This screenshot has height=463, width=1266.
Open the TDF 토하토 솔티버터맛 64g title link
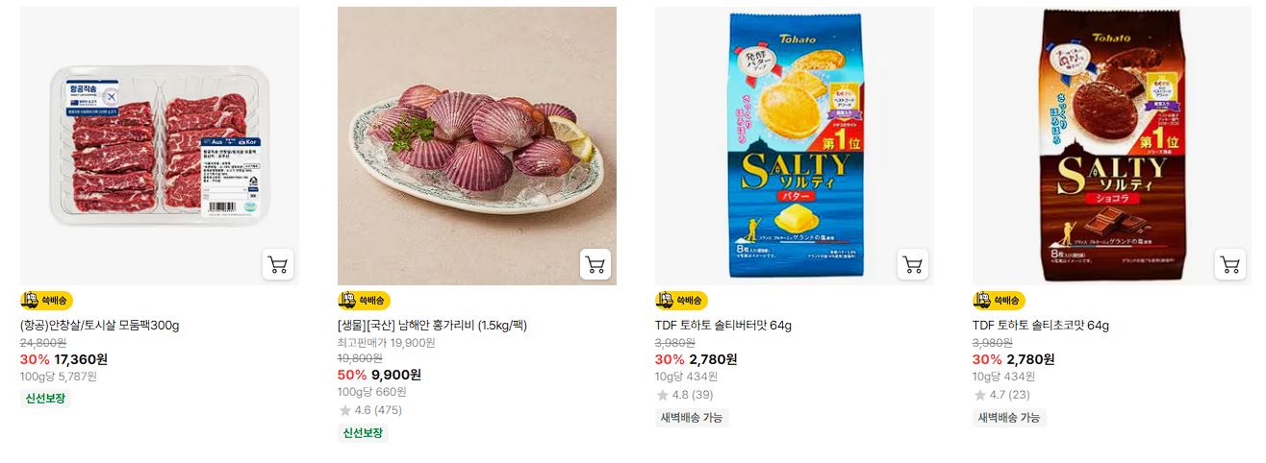(x=723, y=326)
